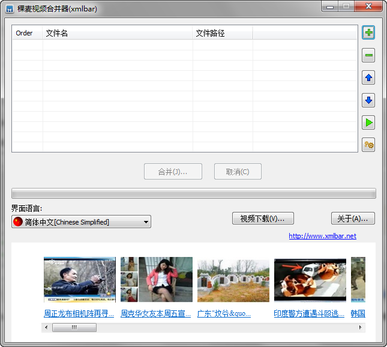387x347 pixels.
Task: Open the www.xmlbar.net hyperlink
Action: [x=322, y=236]
